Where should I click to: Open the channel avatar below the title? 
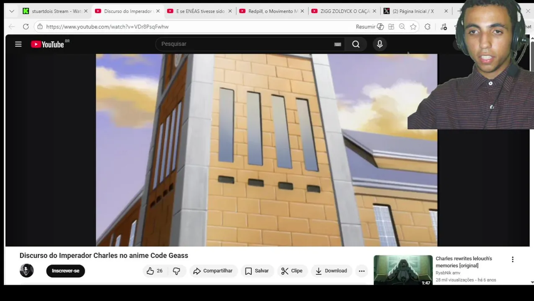(x=27, y=270)
